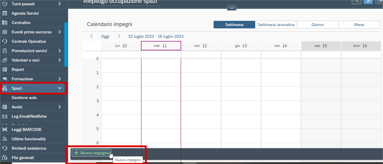Switch to Settimana lavorativa view
Viewport: 383px width, 164px height.
[276, 25]
